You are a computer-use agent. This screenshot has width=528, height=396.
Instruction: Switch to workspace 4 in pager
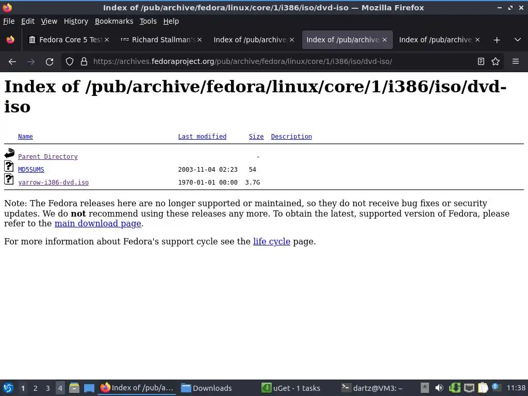(60, 388)
